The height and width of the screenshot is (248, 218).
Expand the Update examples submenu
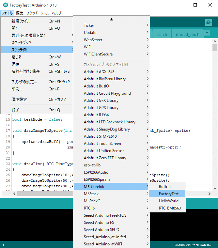pyautogui.click(x=111, y=32)
